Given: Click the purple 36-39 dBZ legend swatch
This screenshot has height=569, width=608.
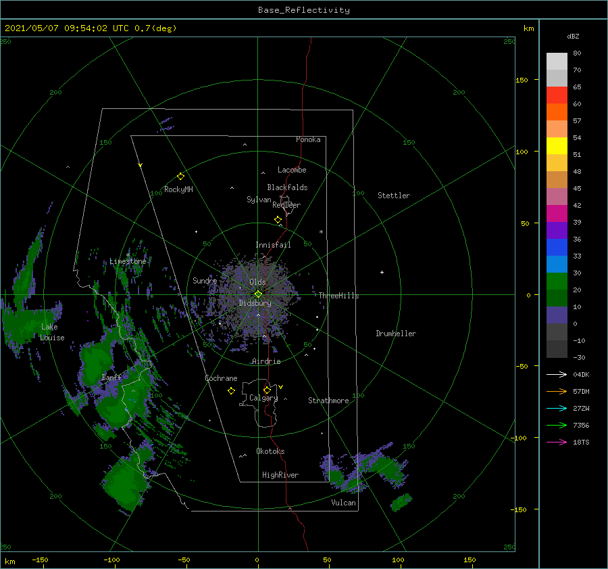Looking at the screenshot, I should pos(557,231).
